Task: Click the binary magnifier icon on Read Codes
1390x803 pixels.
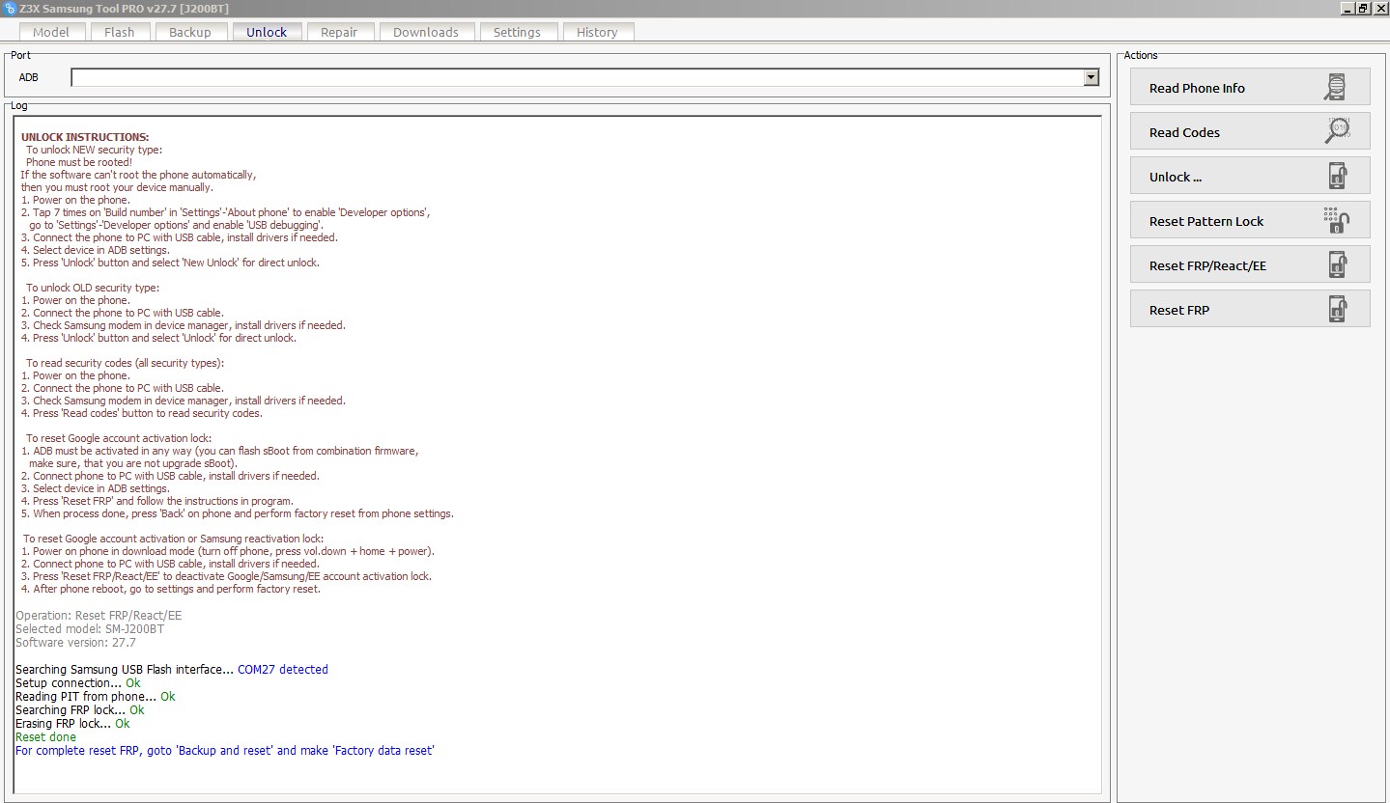Action: [x=1337, y=131]
